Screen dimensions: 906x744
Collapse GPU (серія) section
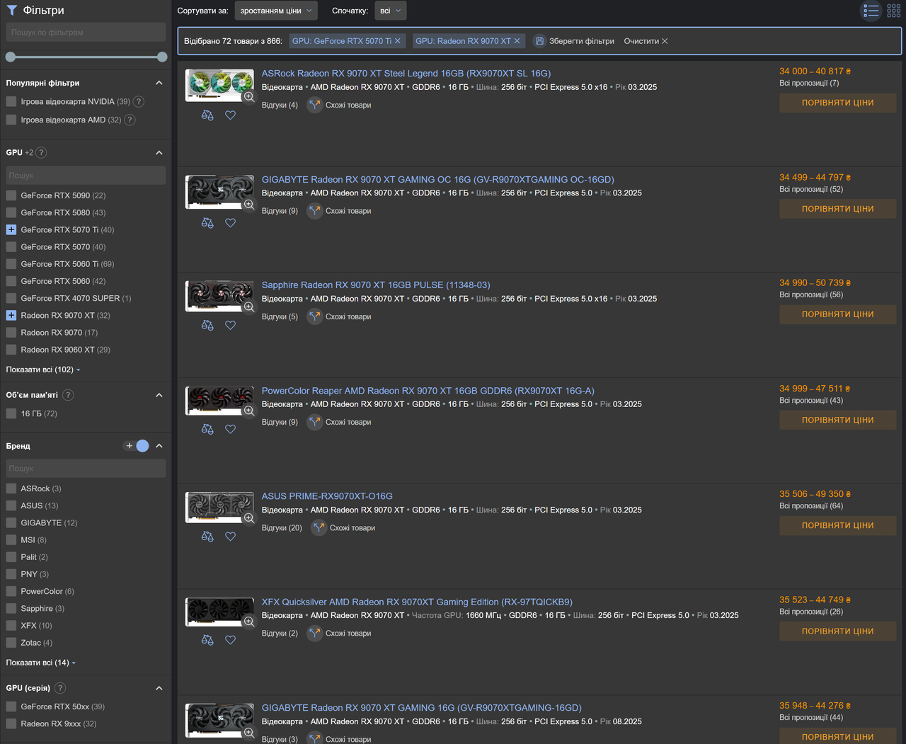coord(159,688)
